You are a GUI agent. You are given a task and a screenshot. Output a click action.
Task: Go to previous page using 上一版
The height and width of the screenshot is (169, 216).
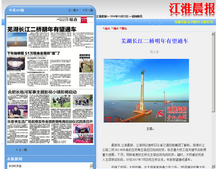[x=72, y=10]
